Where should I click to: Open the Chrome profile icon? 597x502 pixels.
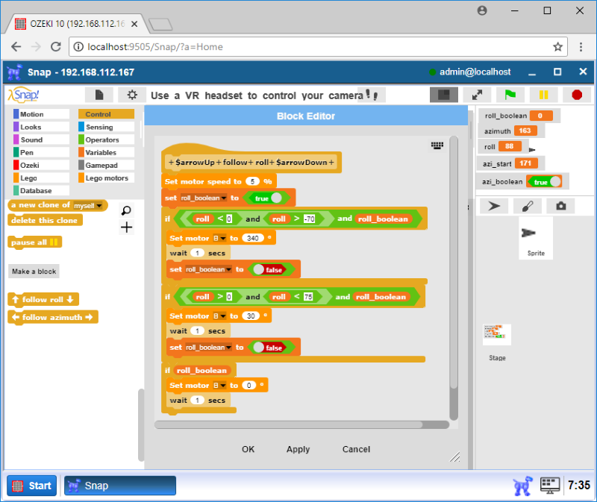point(482,10)
